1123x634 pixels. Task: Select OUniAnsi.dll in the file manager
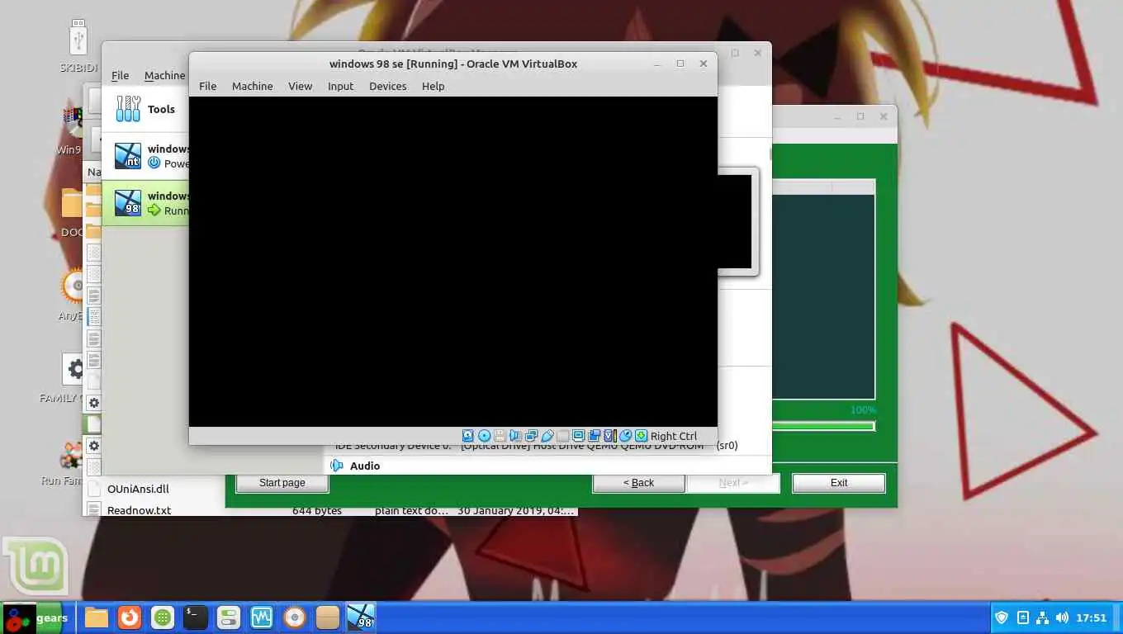click(137, 489)
